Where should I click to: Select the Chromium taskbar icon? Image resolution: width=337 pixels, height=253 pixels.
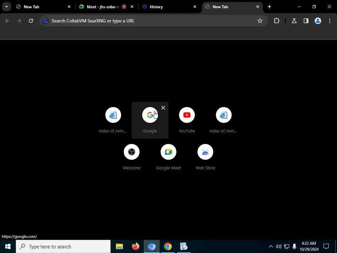(151, 246)
